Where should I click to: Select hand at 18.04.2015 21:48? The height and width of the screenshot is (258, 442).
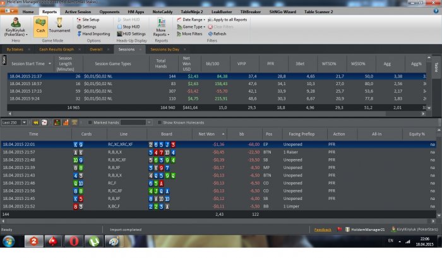coord(218,160)
